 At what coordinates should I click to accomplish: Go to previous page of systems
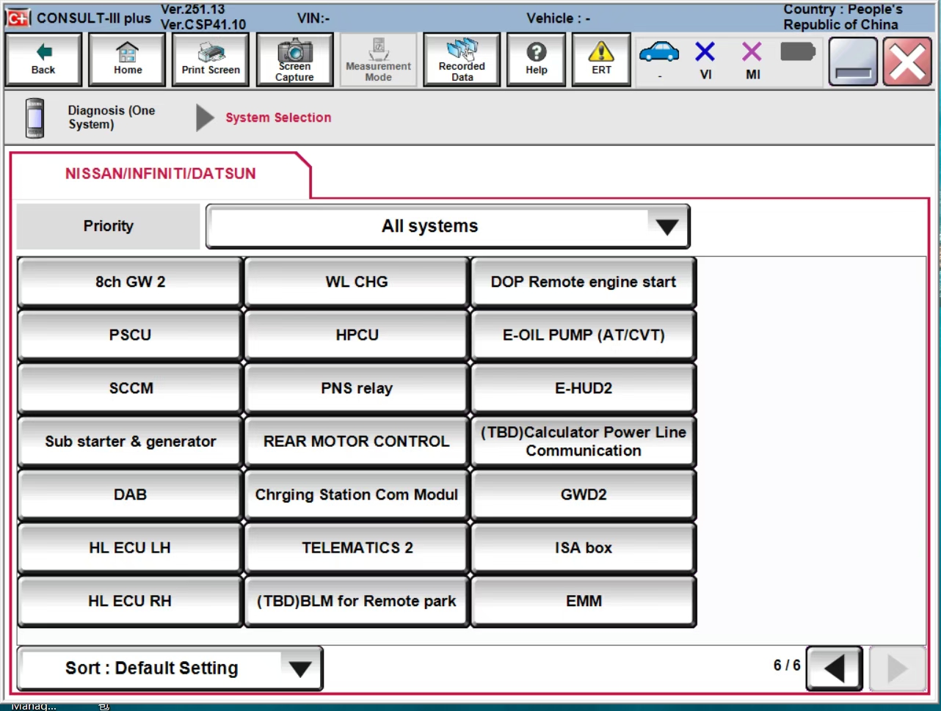[x=834, y=668]
